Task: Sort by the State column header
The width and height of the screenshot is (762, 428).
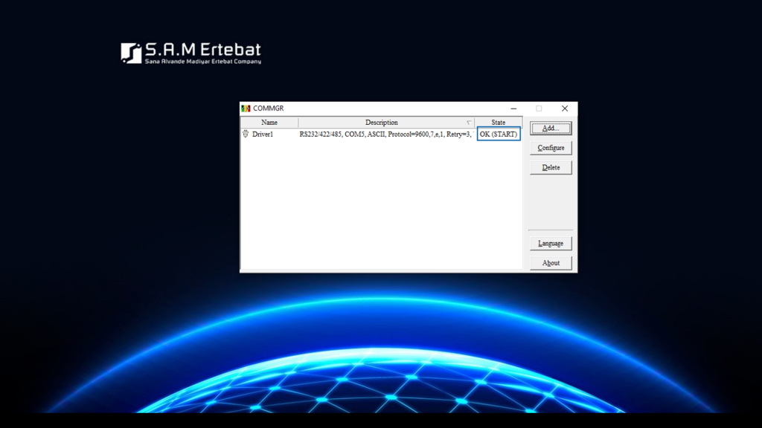Action: tap(498, 123)
